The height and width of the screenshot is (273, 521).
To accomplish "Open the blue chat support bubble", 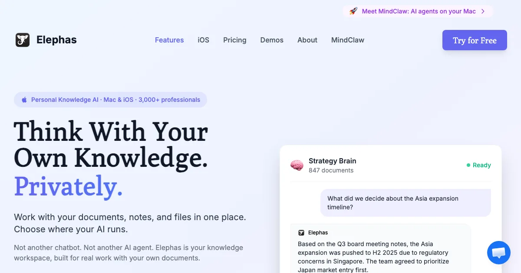I will [498, 253].
